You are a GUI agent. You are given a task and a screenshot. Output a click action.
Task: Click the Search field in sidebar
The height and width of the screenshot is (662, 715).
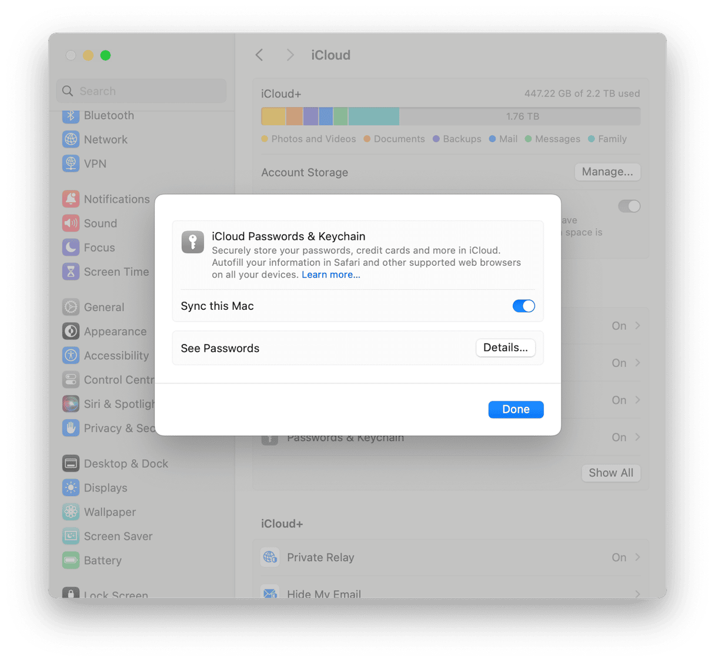click(141, 91)
